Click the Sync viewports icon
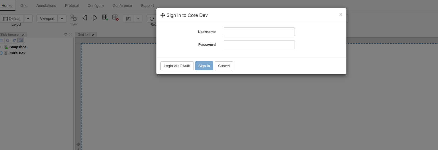 click(74, 18)
